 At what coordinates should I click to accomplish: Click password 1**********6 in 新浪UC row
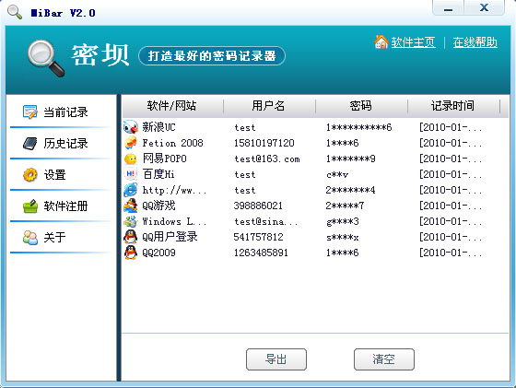358,127
